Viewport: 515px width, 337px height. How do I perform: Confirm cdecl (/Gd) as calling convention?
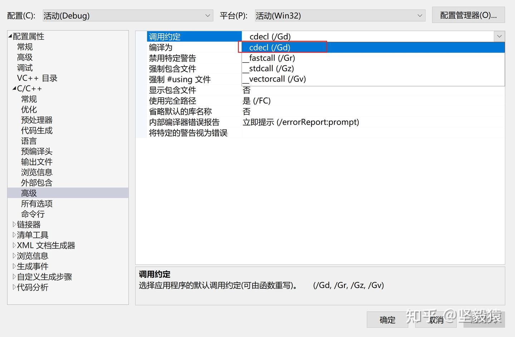pyautogui.click(x=269, y=47)
